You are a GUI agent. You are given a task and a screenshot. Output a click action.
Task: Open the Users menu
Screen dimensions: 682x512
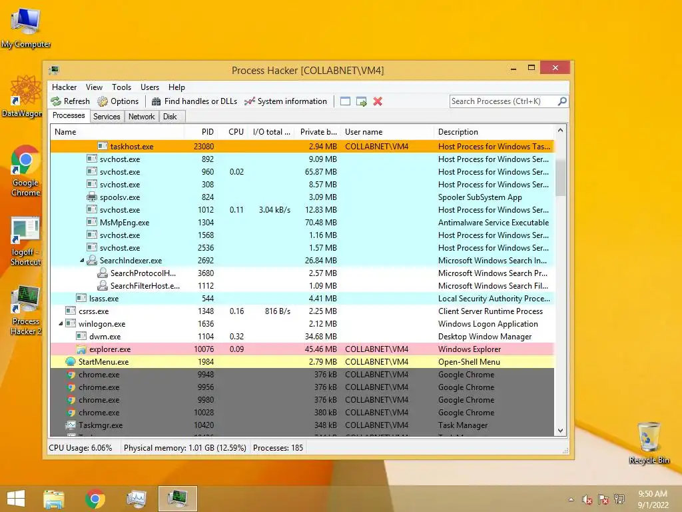tap(150, 87)
